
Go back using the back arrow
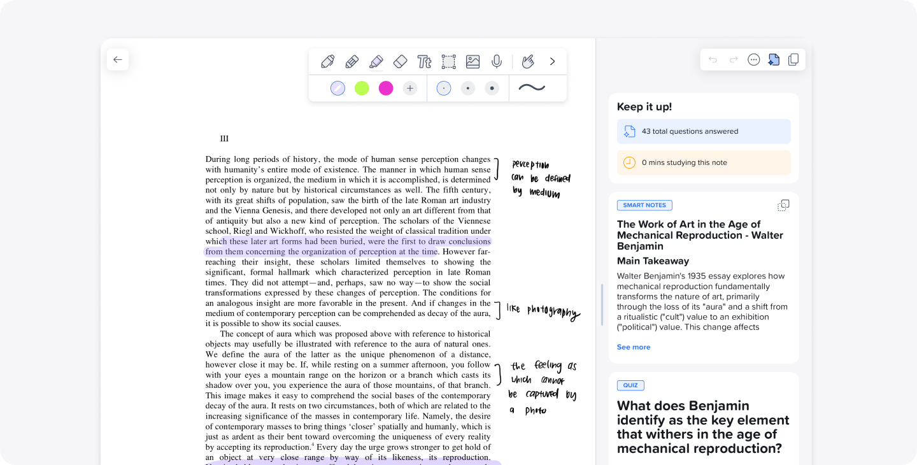118,59
